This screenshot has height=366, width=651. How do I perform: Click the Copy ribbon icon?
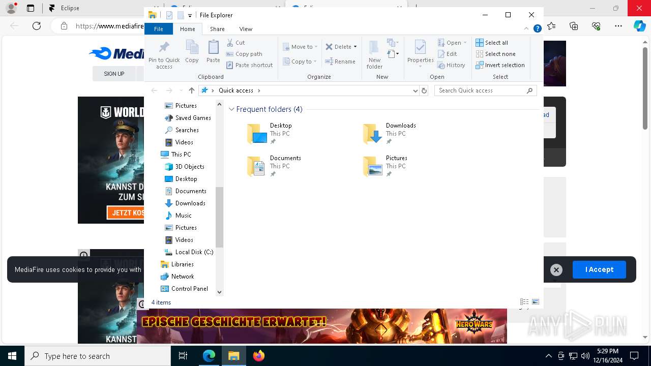coord(192,51)
